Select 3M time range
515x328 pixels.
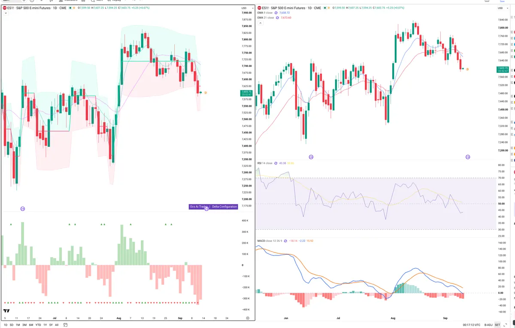(x=24, y=325)
